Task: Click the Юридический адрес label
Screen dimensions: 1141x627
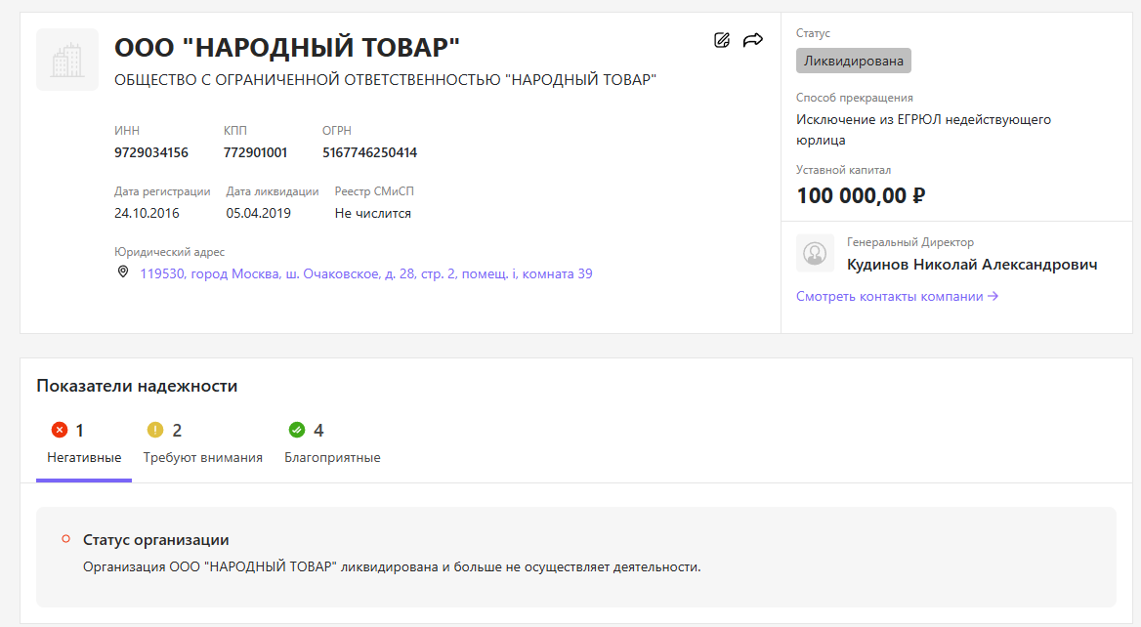Action: [170, 252]
